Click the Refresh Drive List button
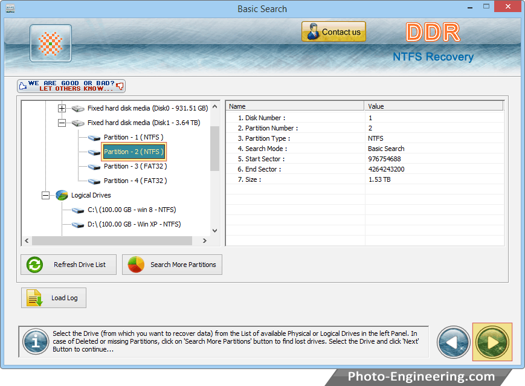Screen dimensions: 525x386 69,265
